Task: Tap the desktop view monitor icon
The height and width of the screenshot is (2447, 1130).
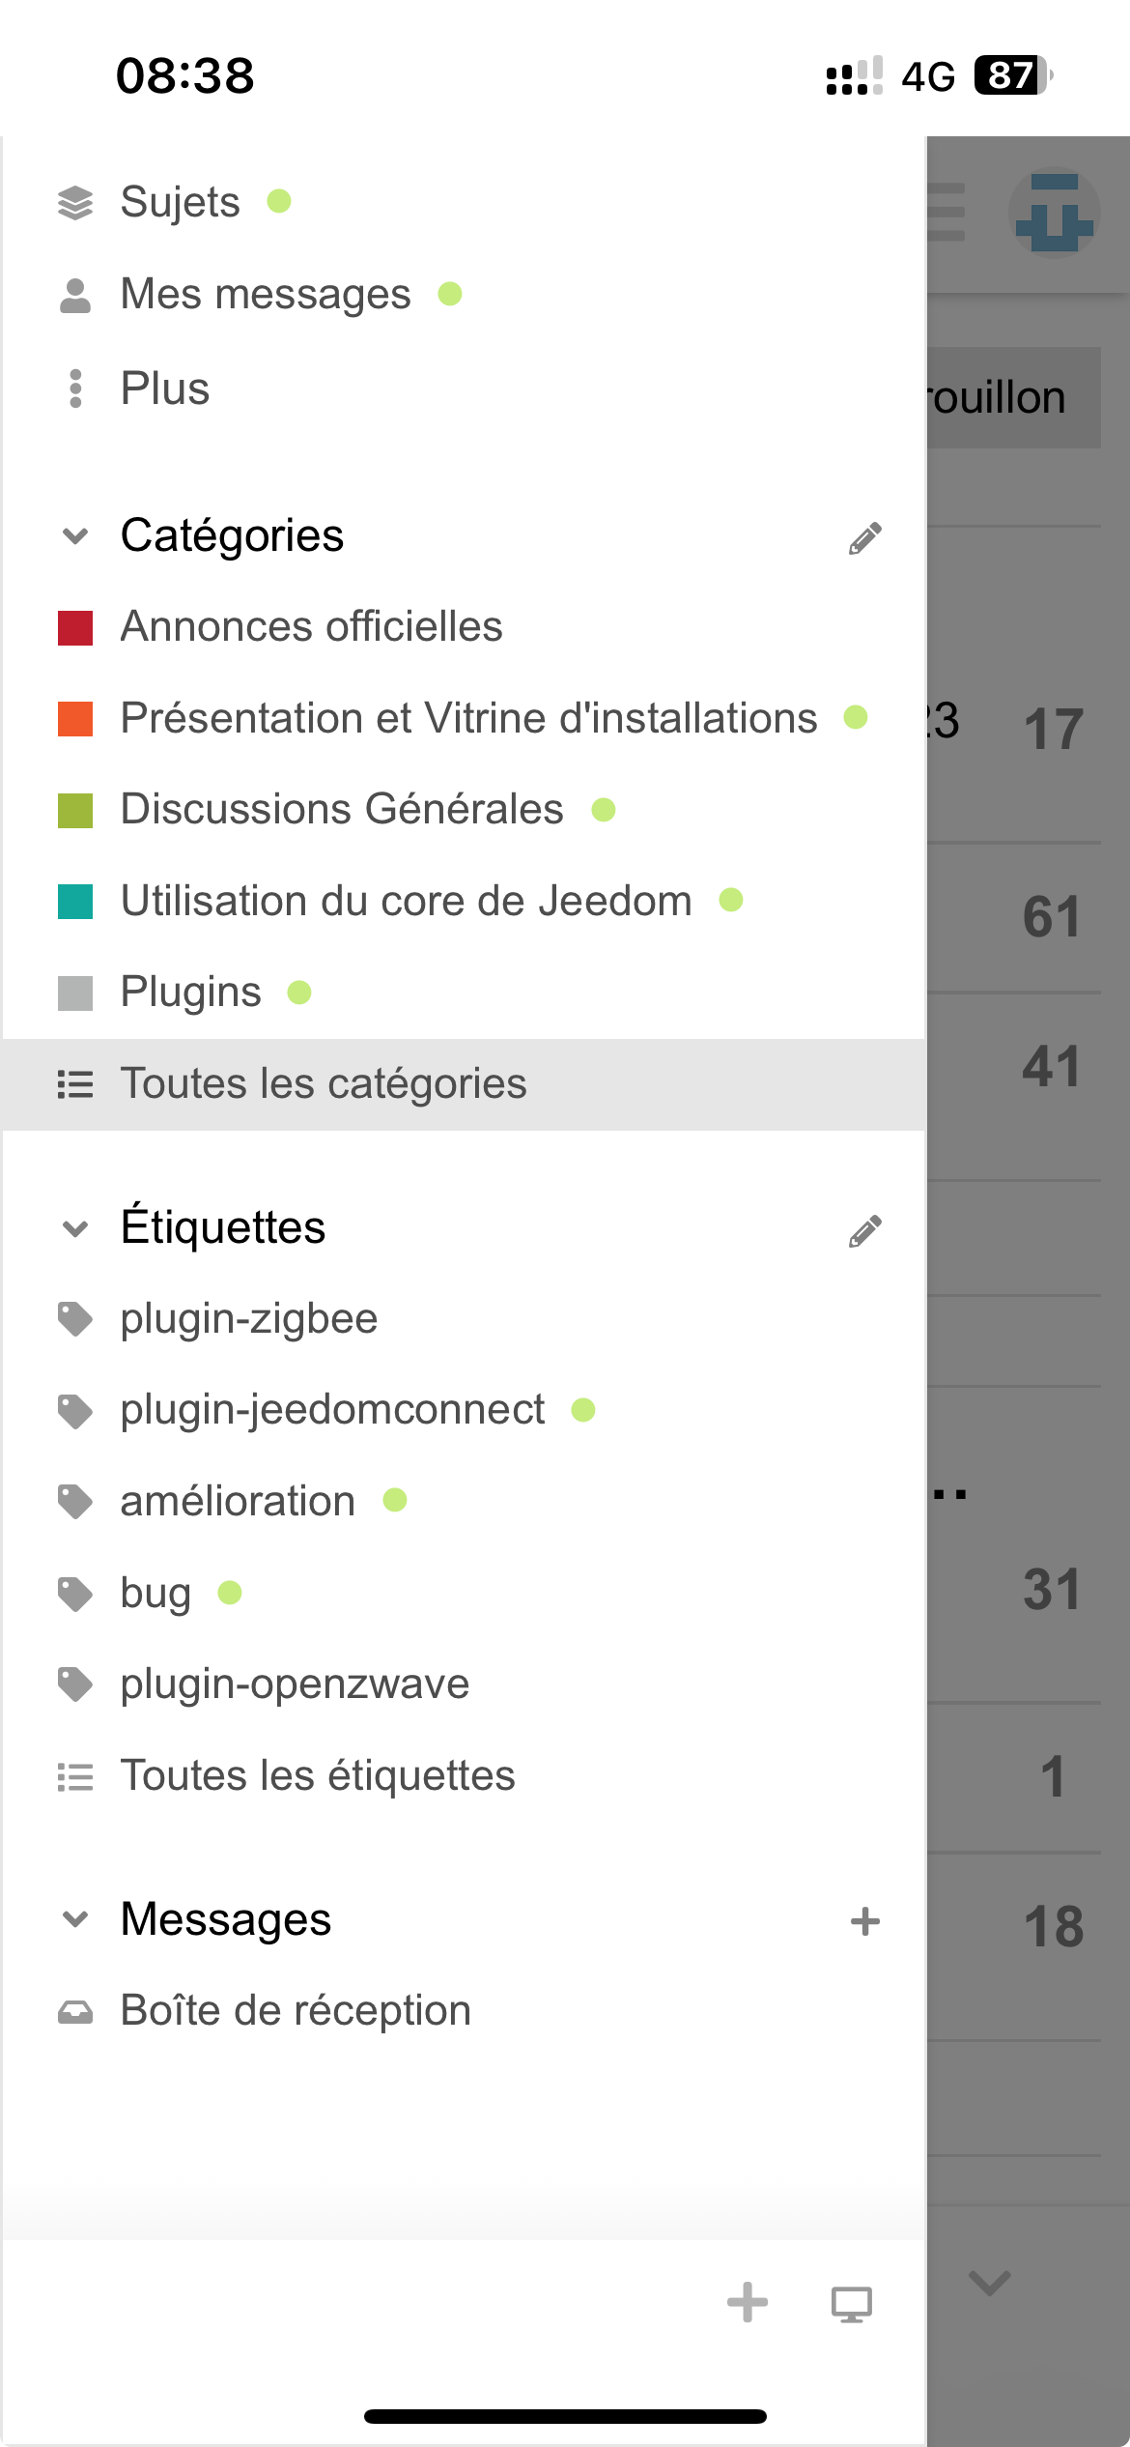Action: (851, 2304)
